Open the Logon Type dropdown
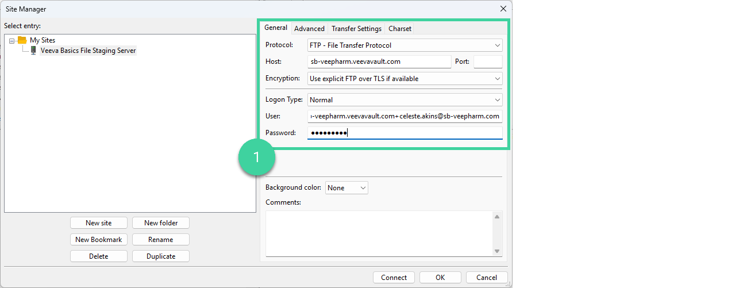The width and height of the screenshot is (747, 288). [x=405, y=99]
